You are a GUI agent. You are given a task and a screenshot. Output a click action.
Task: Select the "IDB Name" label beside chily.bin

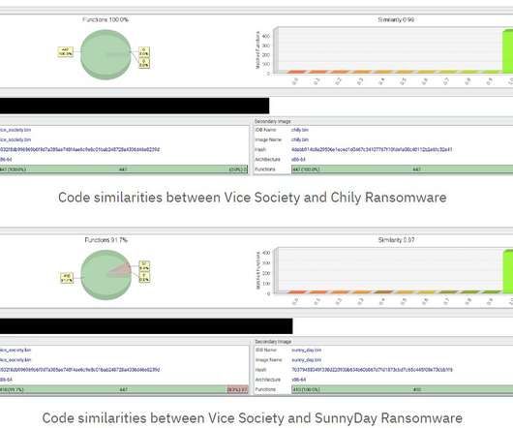(265, 130)
